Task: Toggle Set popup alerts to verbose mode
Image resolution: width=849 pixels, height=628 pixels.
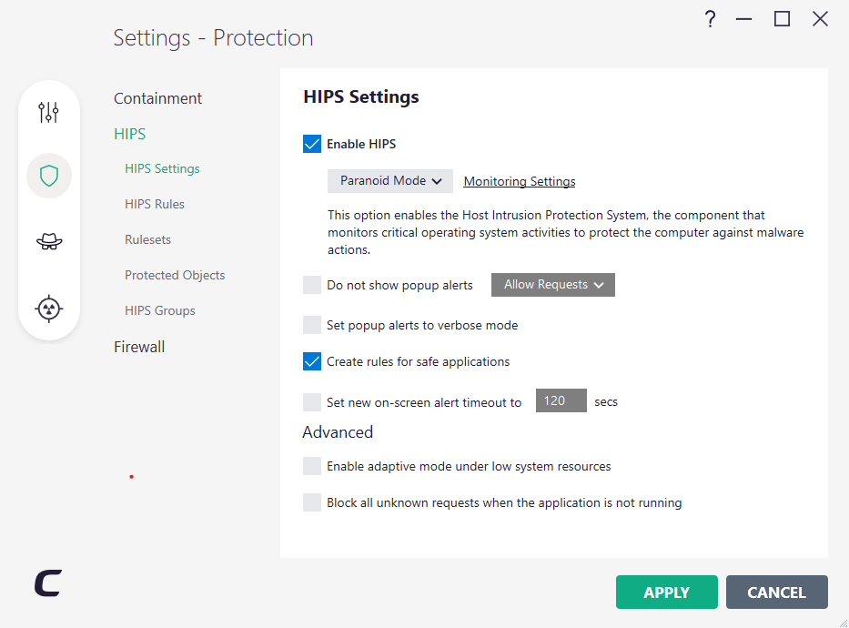Action: (x=312, y=325)
